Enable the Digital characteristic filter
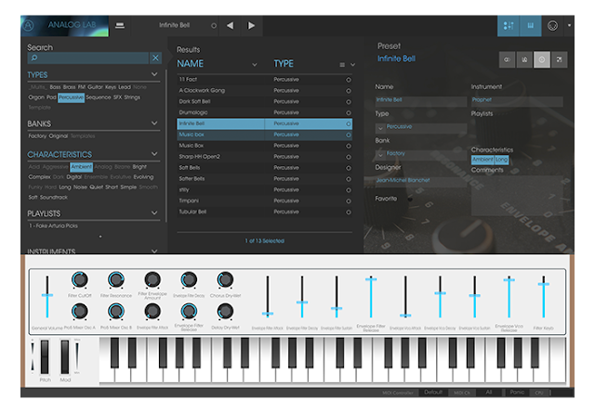595x412 pixels. pyautogui.click(x=74, y=177)
